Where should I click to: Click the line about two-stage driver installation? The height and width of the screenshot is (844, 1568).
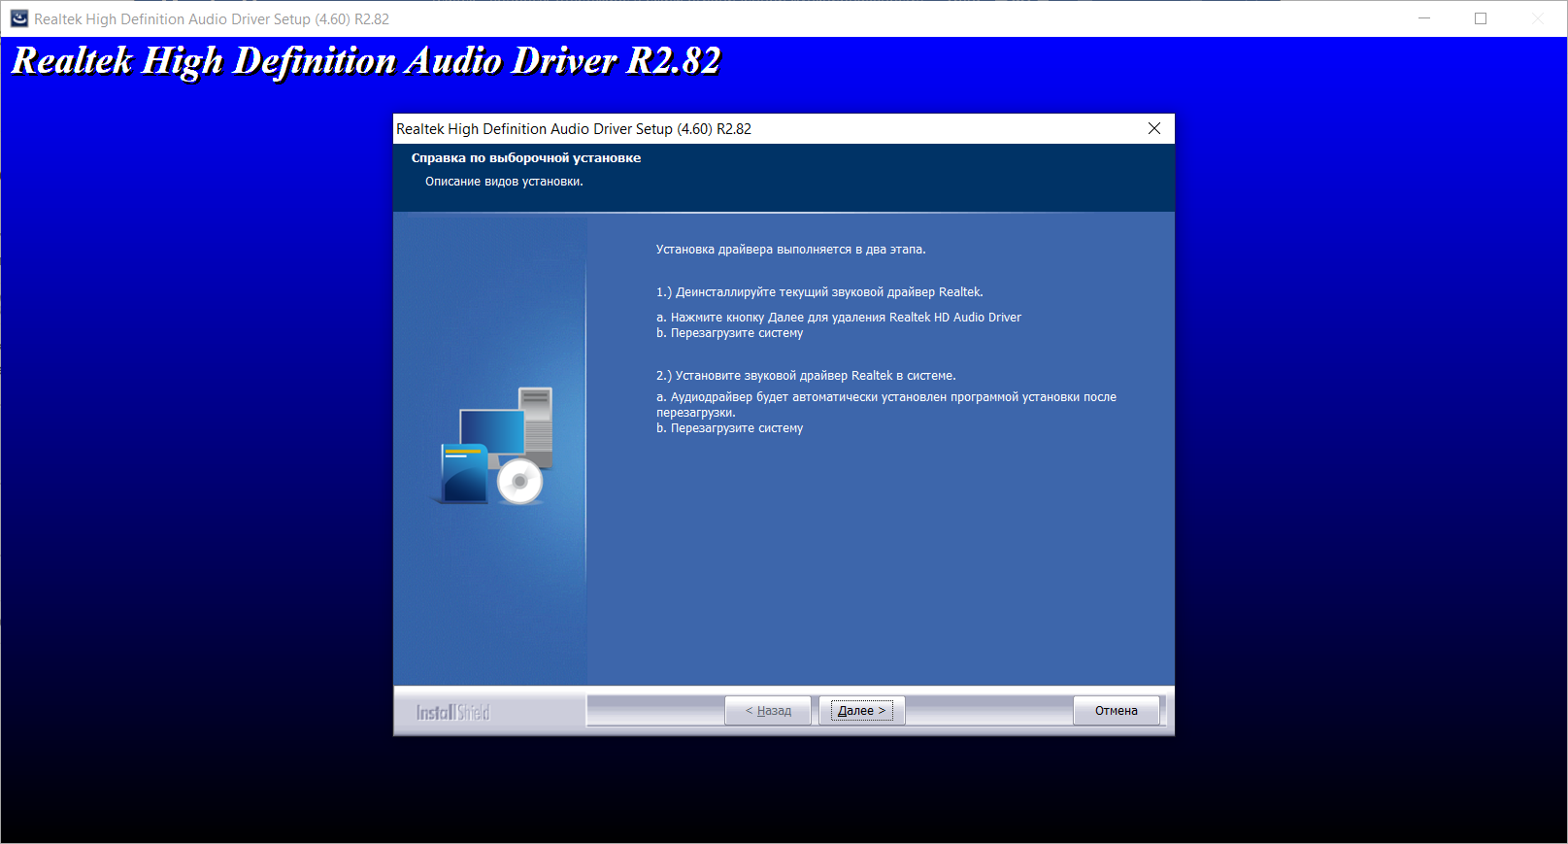pos(791,250)
